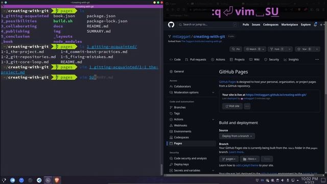The width and height of the screenshot is (327, 184).
Task: Expand the sidebar Actions chevron
Action: [x=213, y=120]
